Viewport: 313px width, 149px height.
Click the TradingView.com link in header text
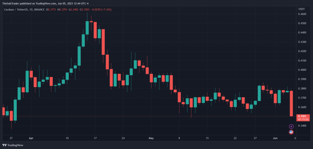(x=46, y=3)
